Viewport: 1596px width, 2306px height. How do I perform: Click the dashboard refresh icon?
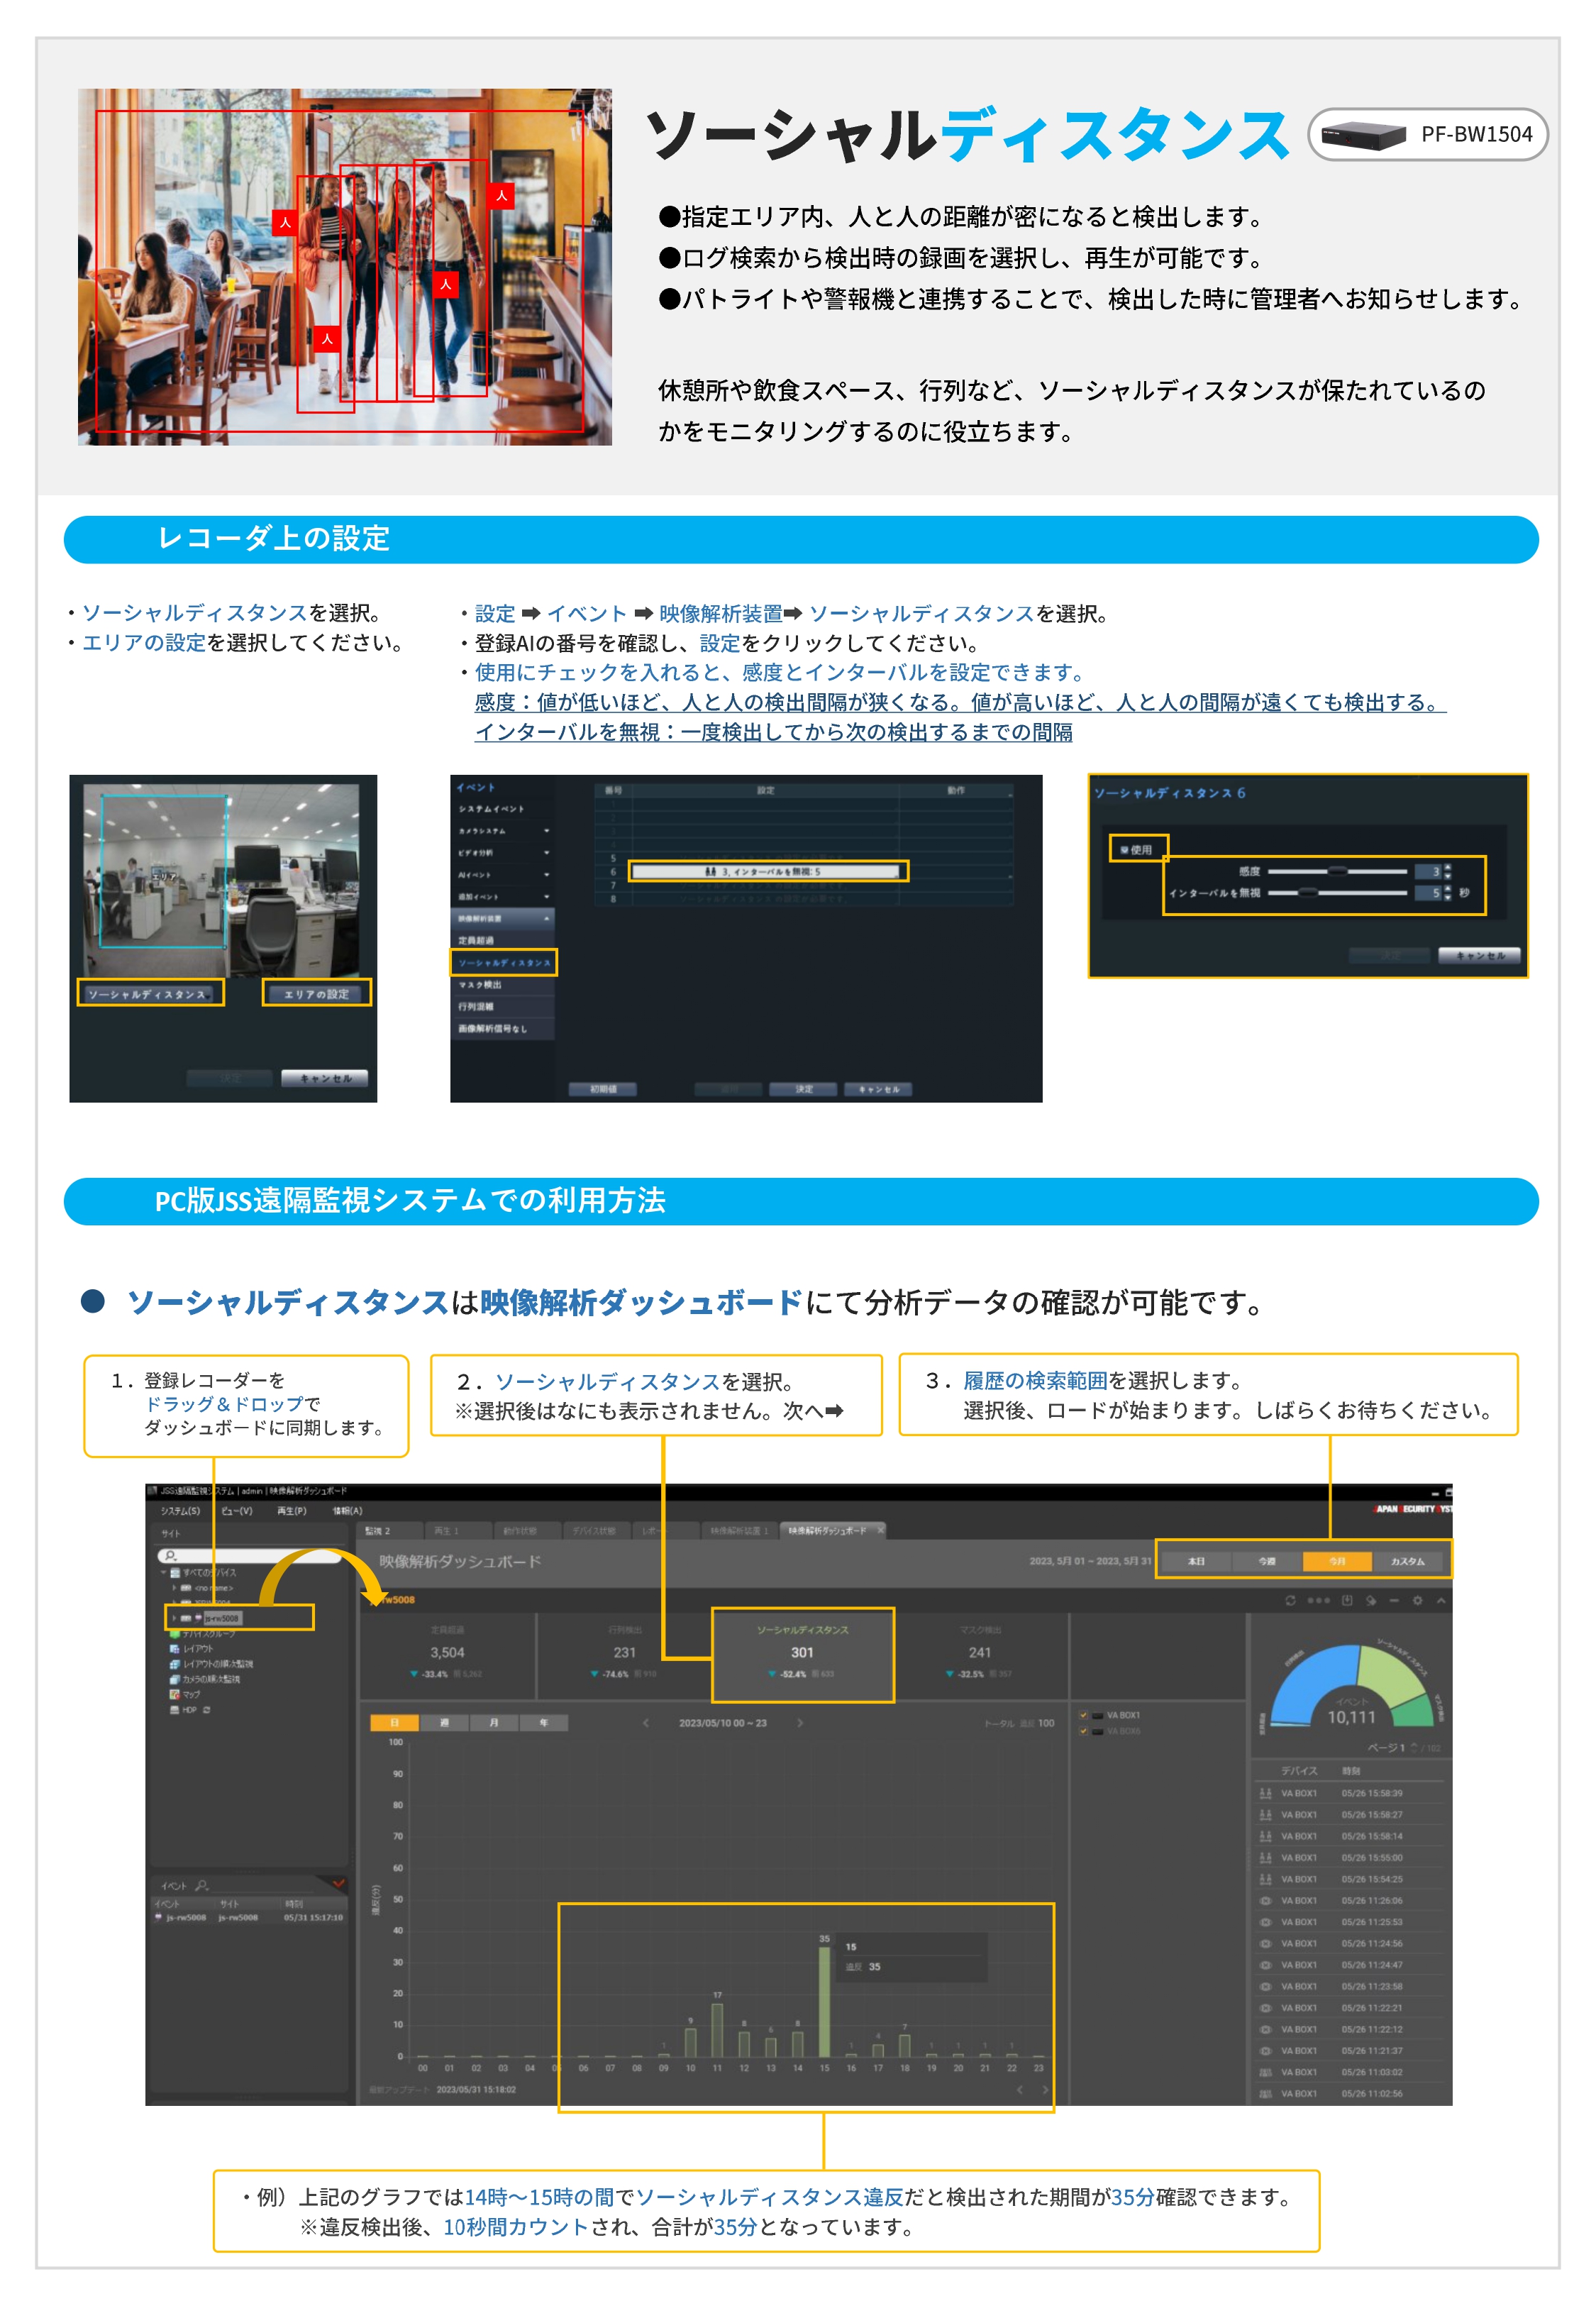tap(1290, 1601)
